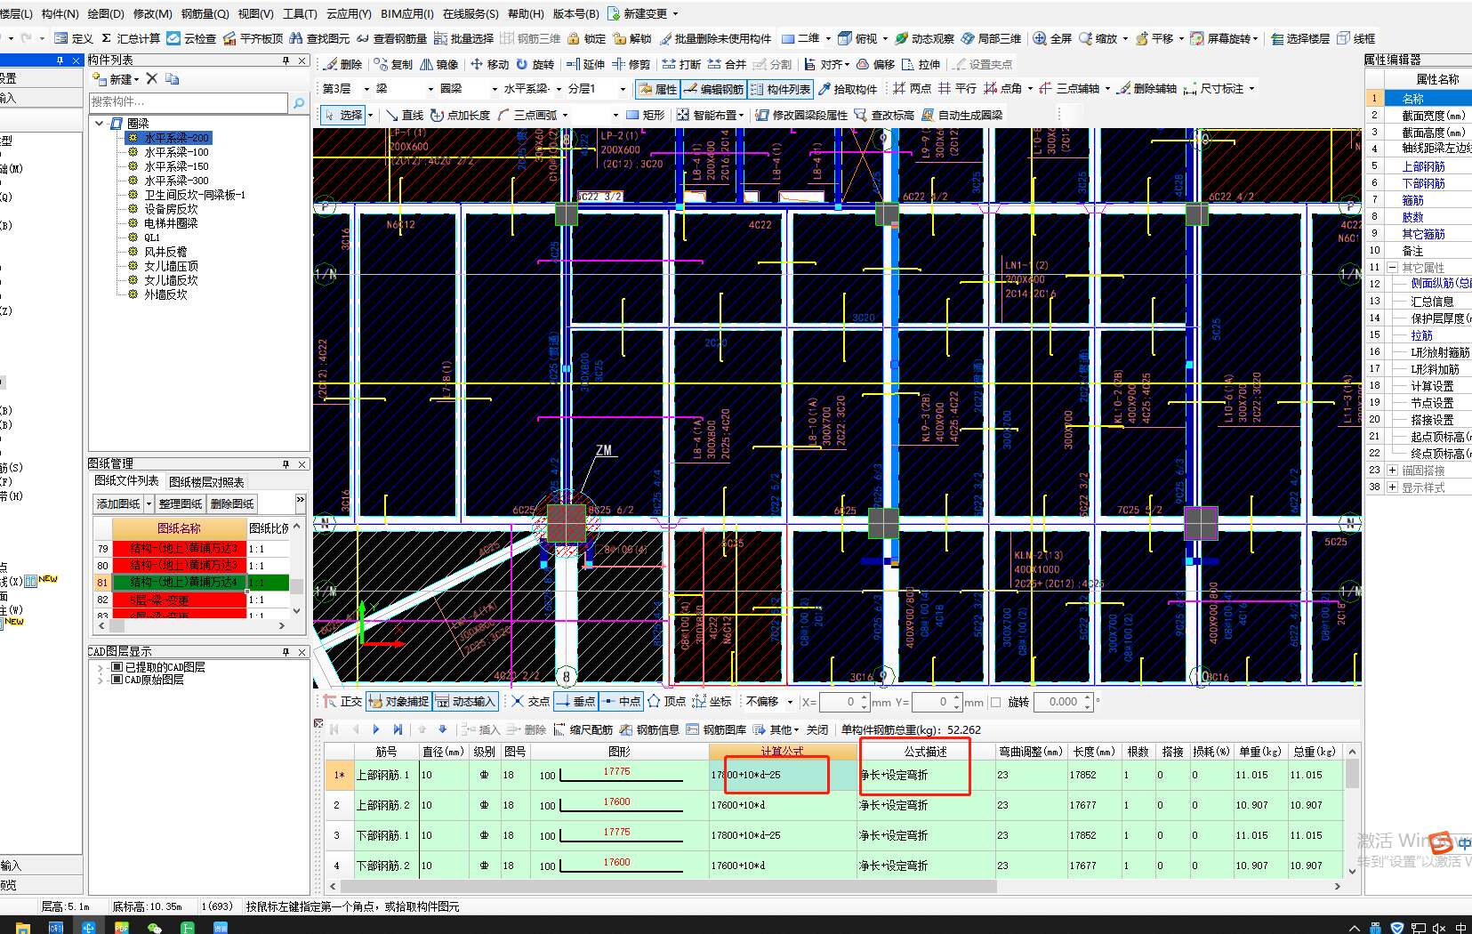Switch to 图纸楼层对照表 tab

tap(206, 482)
